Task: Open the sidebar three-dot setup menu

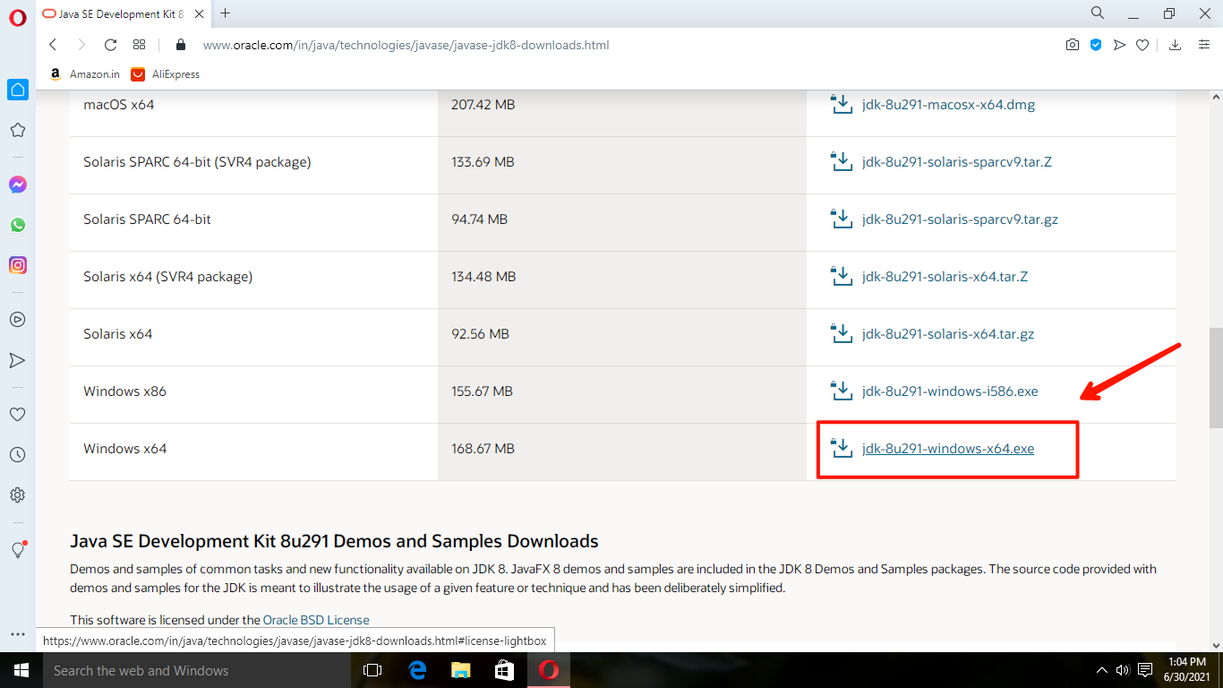Action: [17, 634]
